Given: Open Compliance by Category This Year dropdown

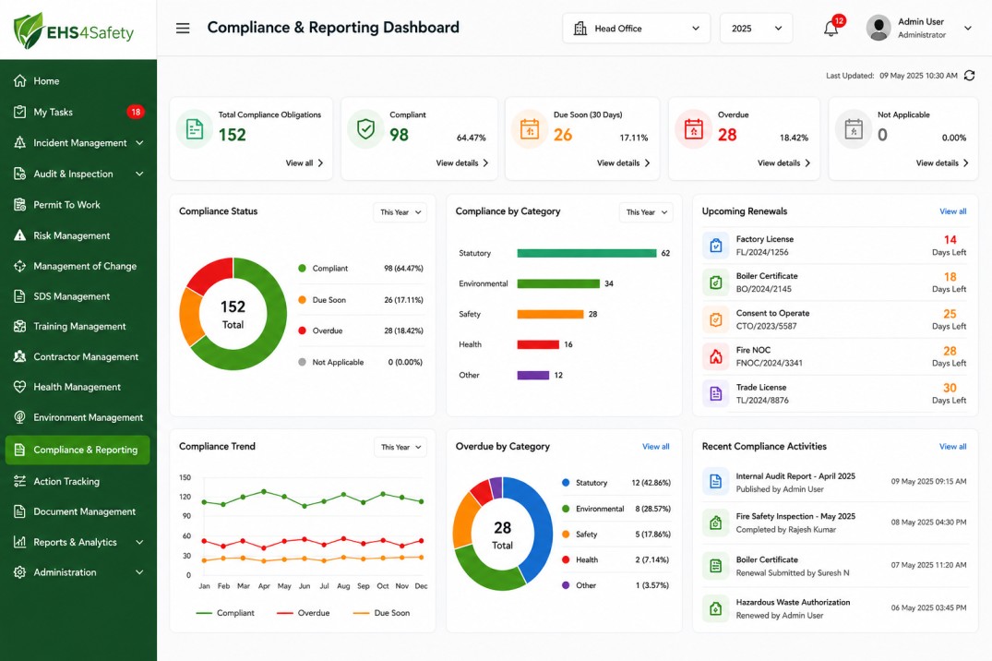Looking at the screenshot, I should 646,212.
